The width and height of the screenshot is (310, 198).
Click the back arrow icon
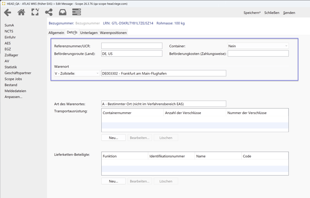coord(7,13)
